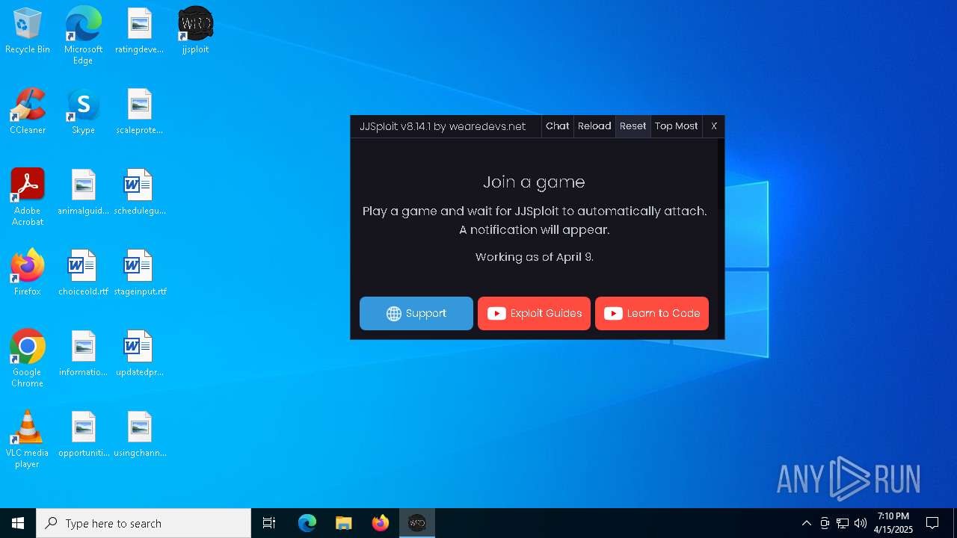
Task: Click Reset in JJSploit title bar
Action: [x=633, y=126]
